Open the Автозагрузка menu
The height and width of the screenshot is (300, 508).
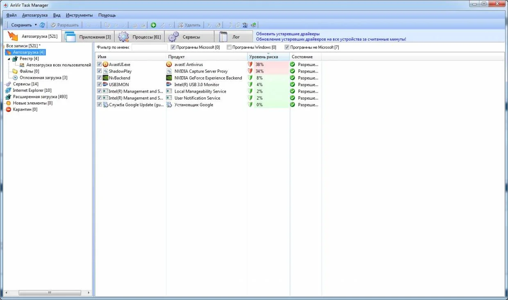[x=35, y=15]
